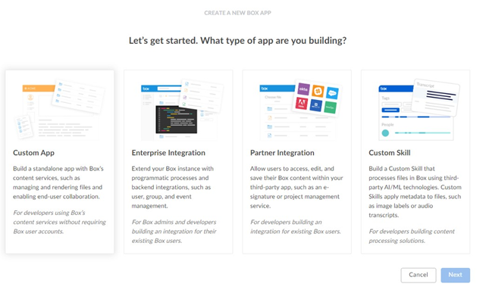Click the teal People circle icon
The image size is (486, 293).
click(x=385, y=133)
